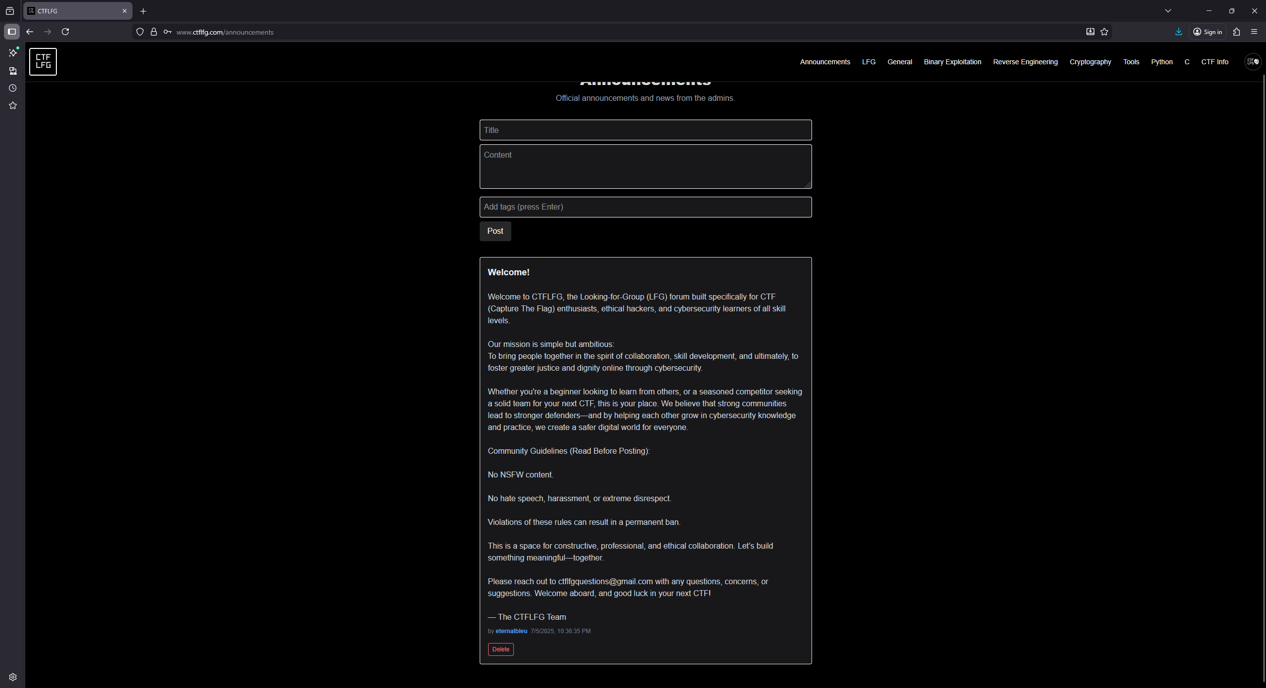Toggle the browser sidebar button

point(12,32)
